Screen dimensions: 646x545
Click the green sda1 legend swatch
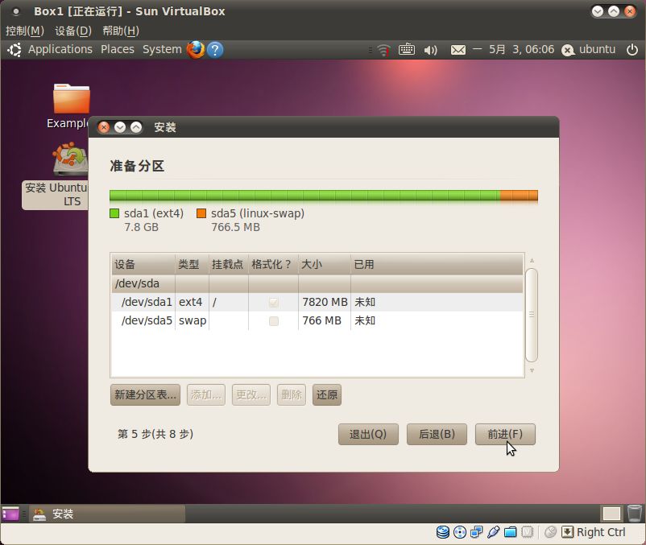pos(114,213)
